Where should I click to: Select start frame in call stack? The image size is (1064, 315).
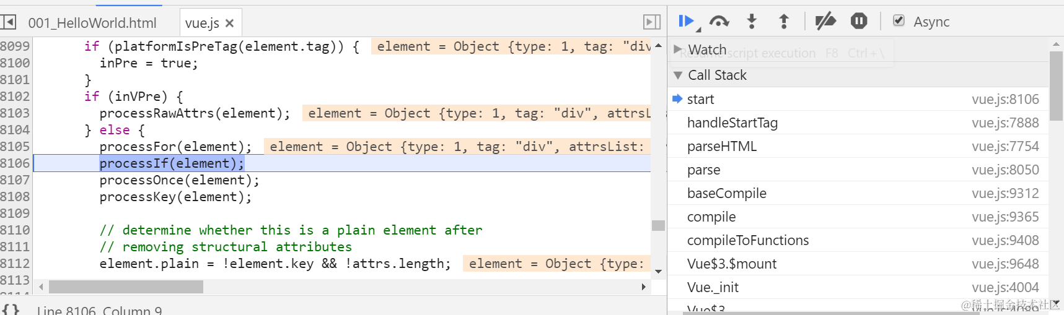point(858,99)
